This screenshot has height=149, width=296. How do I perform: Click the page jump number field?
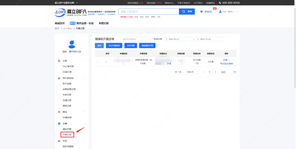coord(230,72)
